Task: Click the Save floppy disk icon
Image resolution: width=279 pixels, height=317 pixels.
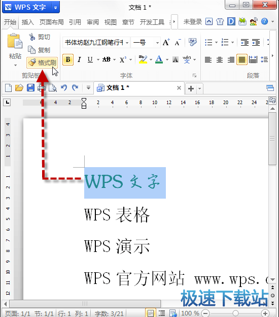Action: coord(30,88)
